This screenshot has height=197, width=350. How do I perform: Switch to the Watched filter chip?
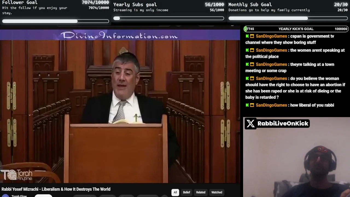[217, 192]
